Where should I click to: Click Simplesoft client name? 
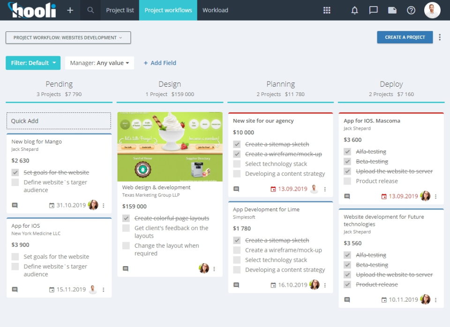pos(244,217)
